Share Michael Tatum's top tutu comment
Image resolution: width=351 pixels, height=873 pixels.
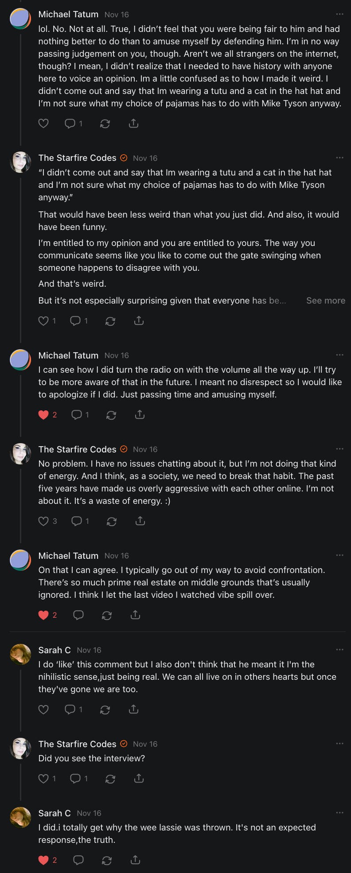coord(133,124)
